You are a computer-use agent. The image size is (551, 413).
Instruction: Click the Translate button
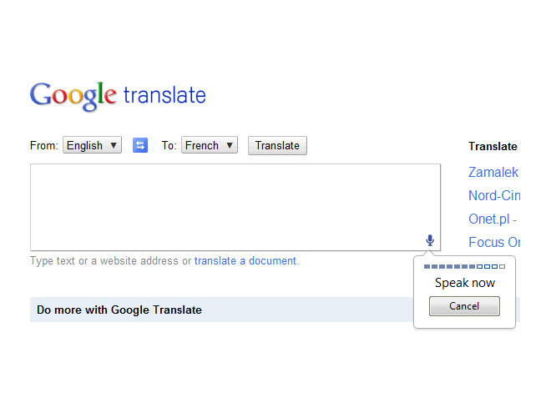click(277, 145)
